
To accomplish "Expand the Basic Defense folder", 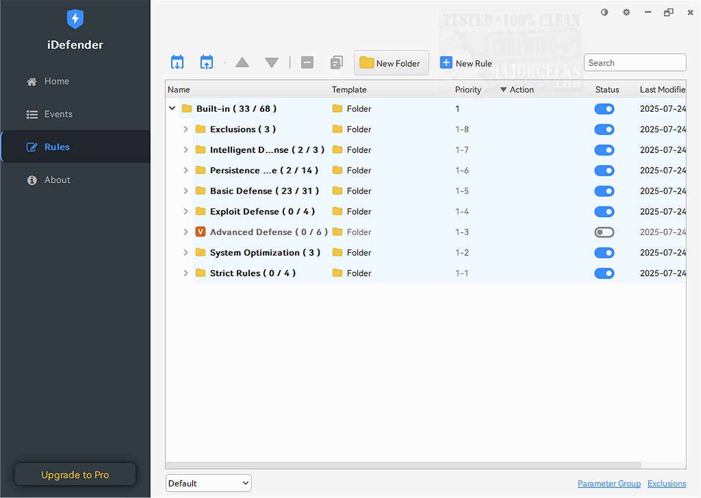I will [186, 191].
